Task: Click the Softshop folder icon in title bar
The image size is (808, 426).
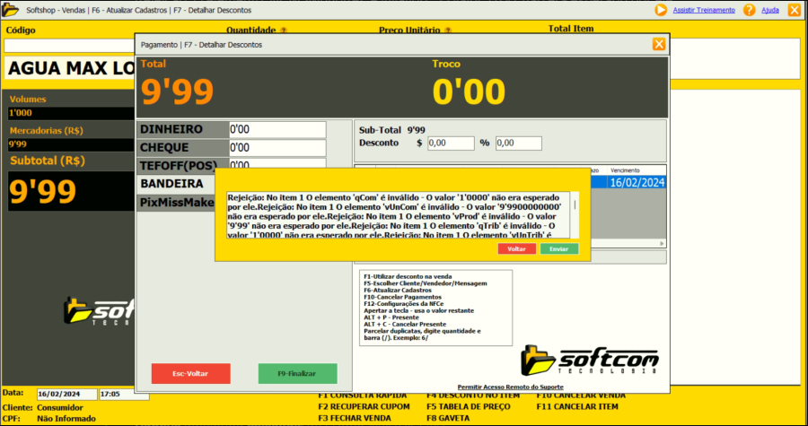Action: (x=12, y=10)
